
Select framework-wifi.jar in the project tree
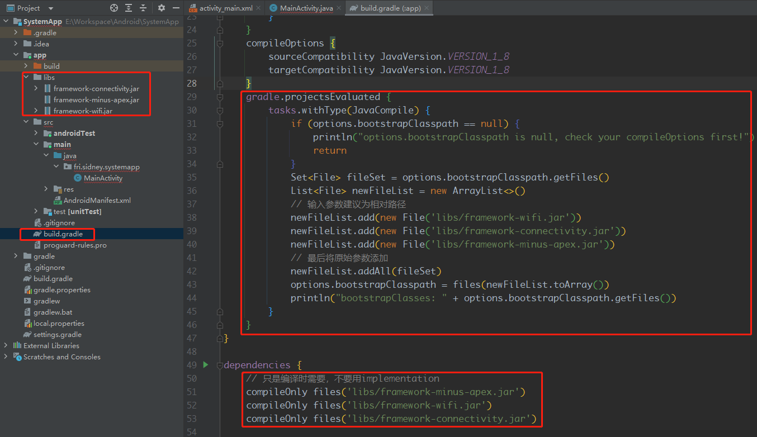pos(83,111)
